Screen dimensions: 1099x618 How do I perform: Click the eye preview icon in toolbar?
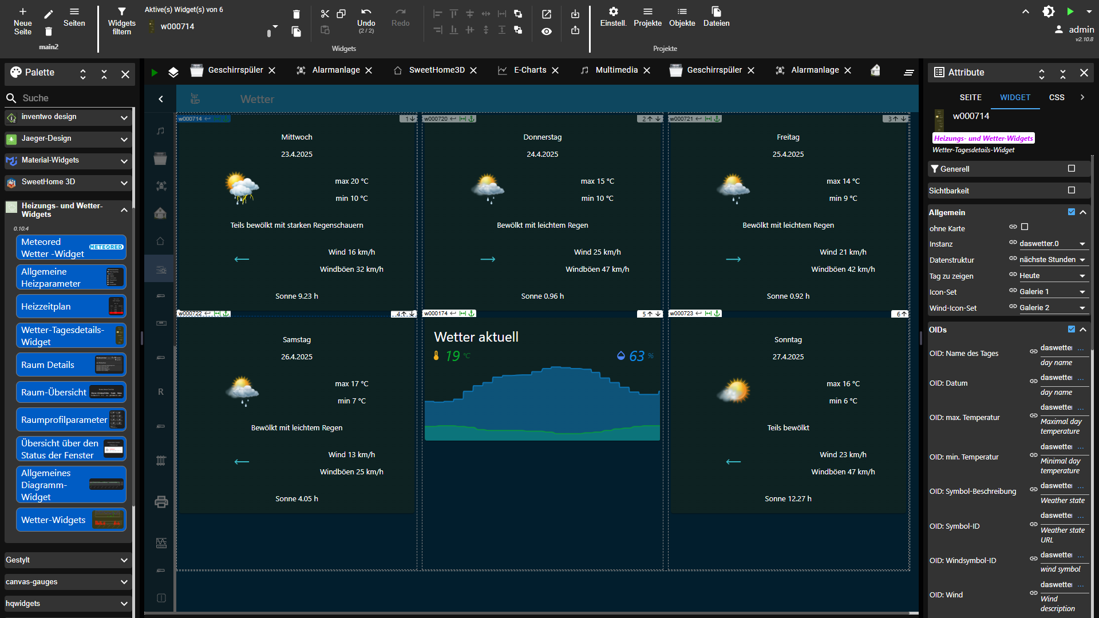coord(547,31)
